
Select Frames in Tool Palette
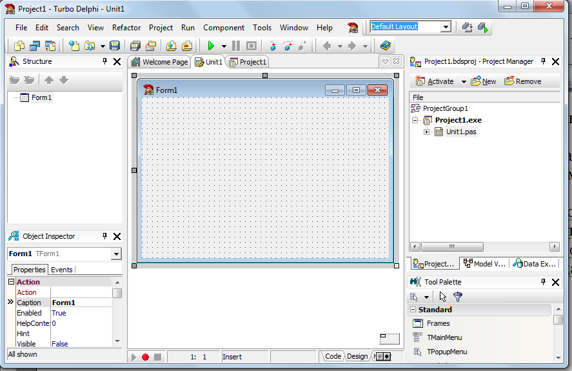pos(438,323)
